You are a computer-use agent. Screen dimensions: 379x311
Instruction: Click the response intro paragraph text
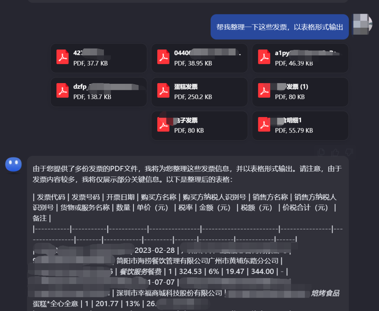[186, 174]
